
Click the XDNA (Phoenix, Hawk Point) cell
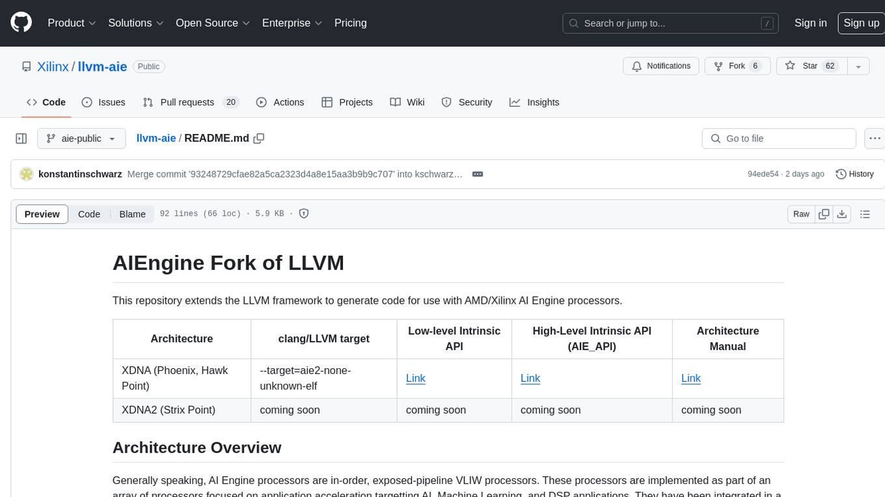pos(182,378)
